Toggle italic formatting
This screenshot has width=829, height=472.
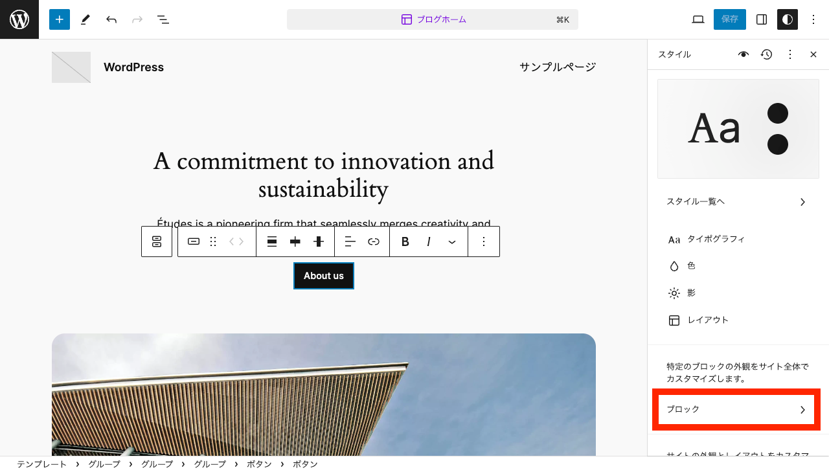429,242
